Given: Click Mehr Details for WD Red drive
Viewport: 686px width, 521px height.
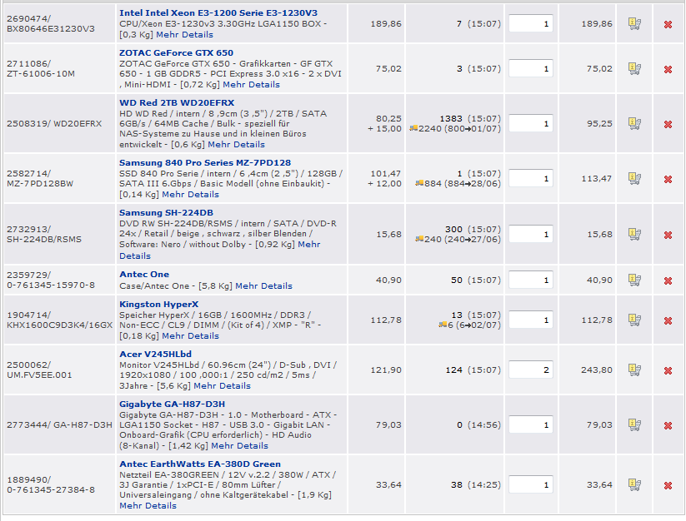Looking at the screenshot, I should click(236, 144).
